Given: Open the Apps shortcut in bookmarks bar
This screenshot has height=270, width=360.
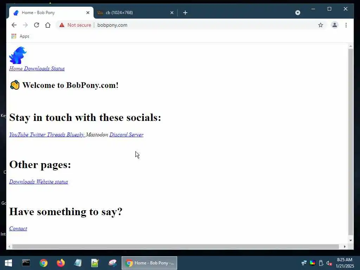Looking at the screenshot, I should pyautogui.click(x=20, y=36).
